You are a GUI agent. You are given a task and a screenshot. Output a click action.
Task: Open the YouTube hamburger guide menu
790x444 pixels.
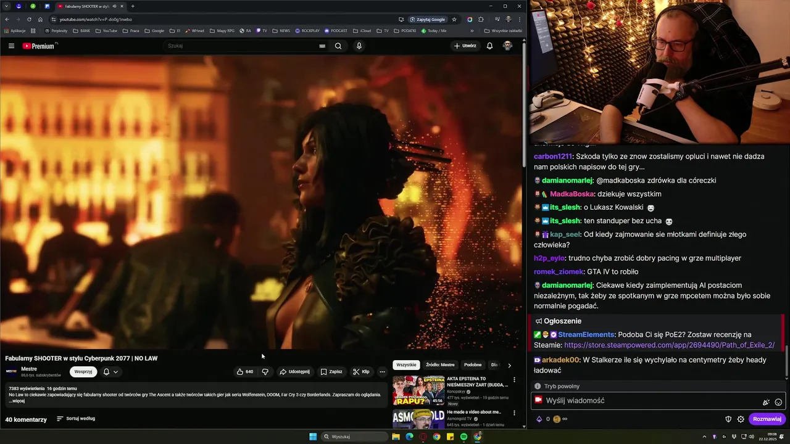point(11,46)
